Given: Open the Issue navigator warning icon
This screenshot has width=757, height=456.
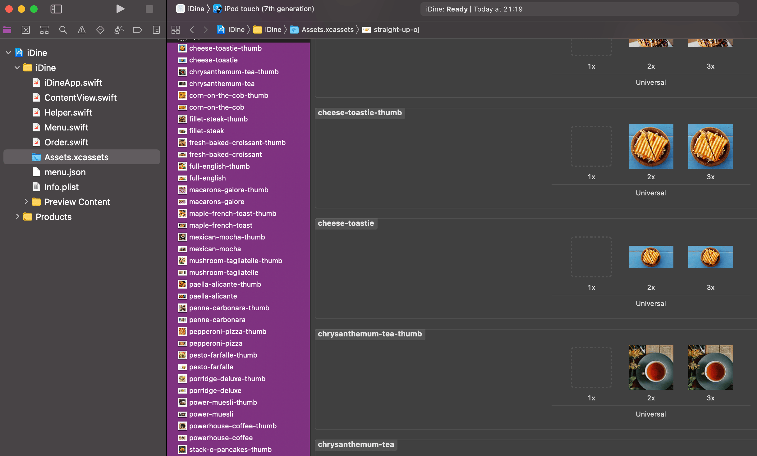Looking at the screenshot, I should [81, 30].
